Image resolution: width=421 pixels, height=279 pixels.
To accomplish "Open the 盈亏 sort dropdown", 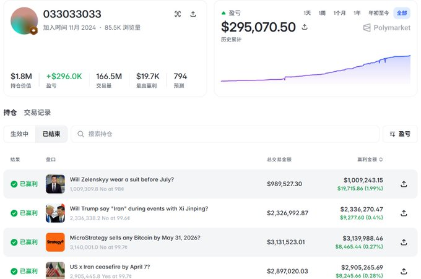I will (400, 134).
